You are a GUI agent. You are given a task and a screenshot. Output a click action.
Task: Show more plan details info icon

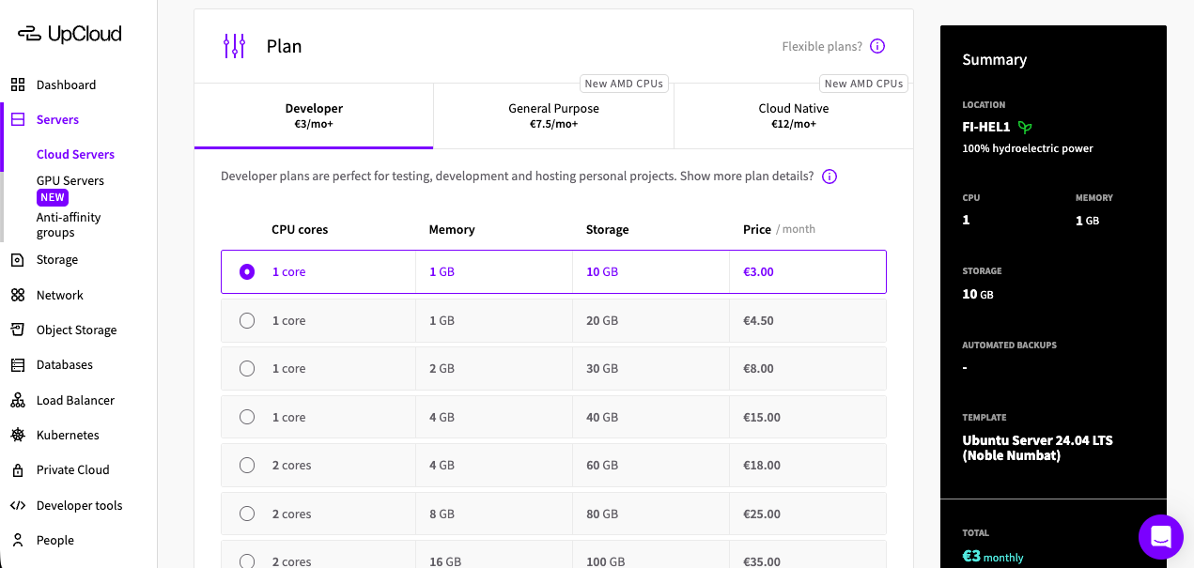tap(830, 177)
